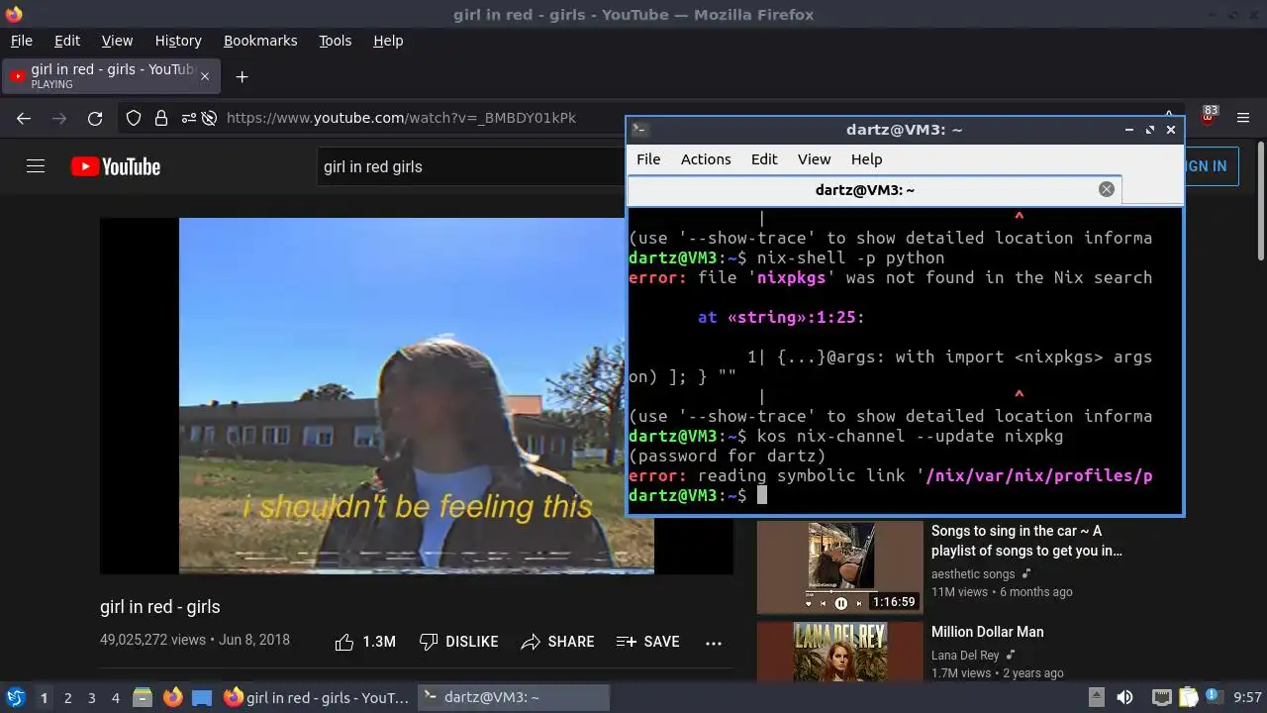The height and width of the screenshot is (713, 1267).
Task: Open terminal Help menu
Action: click(866, 159)
